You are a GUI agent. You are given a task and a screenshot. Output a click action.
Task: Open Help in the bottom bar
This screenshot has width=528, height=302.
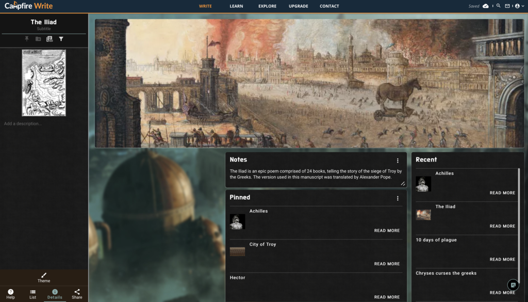(x=10, y=294)
